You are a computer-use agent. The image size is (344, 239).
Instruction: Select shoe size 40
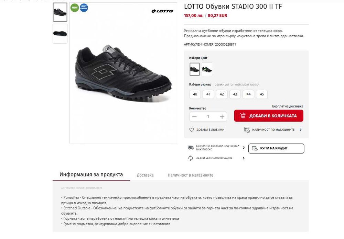(x=195, y=94)
